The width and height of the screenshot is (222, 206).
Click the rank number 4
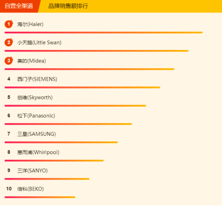coord(9,79)
